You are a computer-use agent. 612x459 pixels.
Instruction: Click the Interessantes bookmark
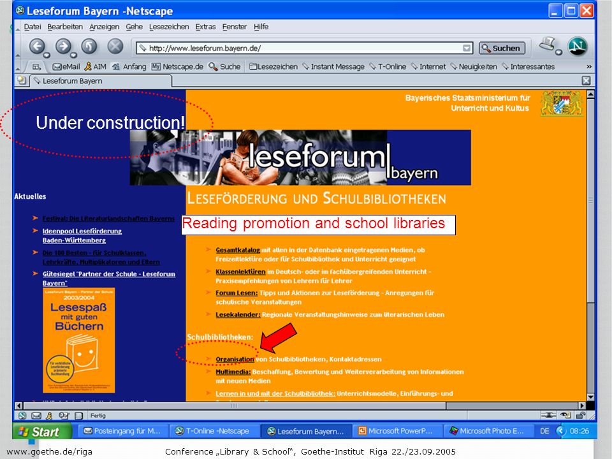pos(528,67)
